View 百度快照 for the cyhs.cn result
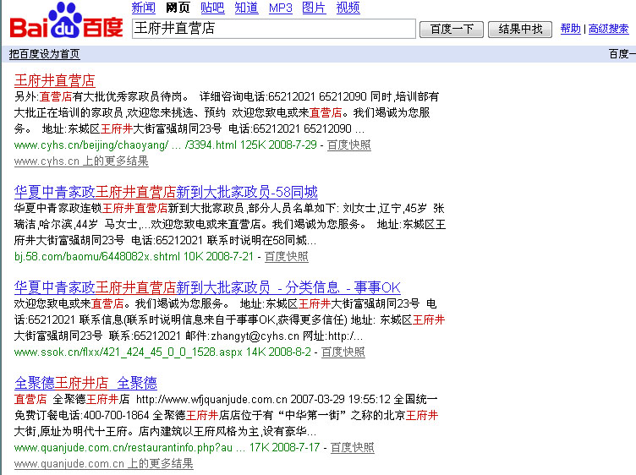This screenshot has height=475, width=636. point(348,145)
